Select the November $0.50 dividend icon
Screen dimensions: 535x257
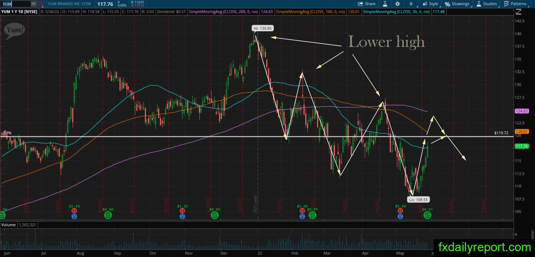pyautogui.click(x=215, y=215)
